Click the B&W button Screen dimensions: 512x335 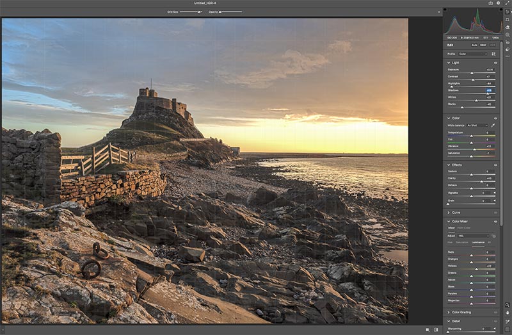(x=483, y=45)
